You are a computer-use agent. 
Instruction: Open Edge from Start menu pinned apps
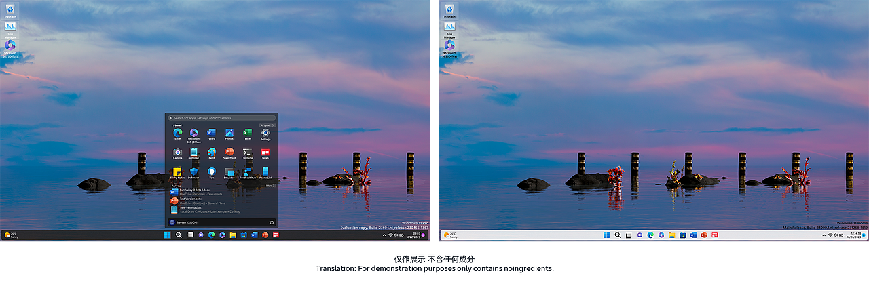click(x=177, y=135)
